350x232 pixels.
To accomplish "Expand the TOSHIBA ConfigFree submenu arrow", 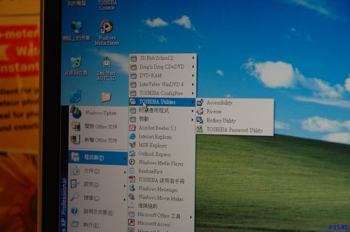I will 193,93.
